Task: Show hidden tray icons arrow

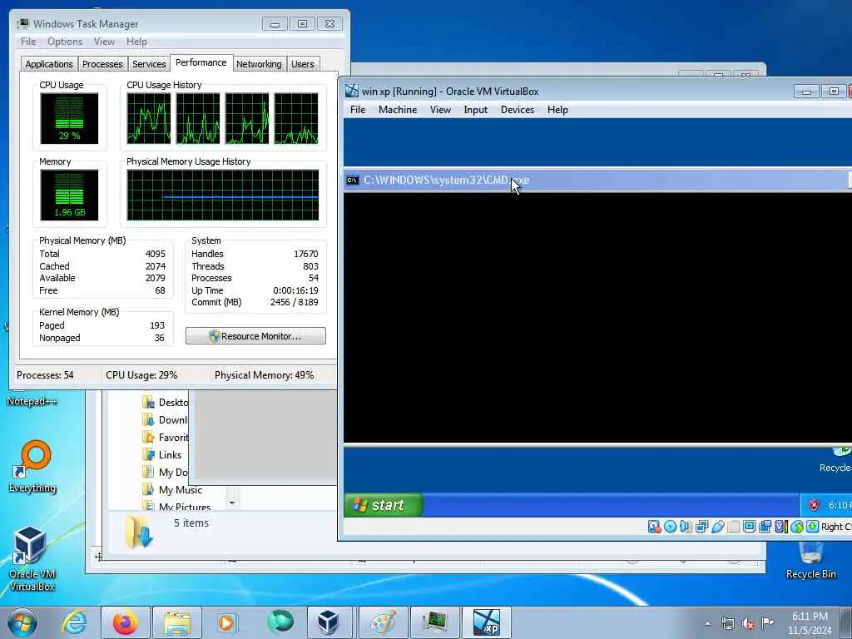Action: click(707, 623)
